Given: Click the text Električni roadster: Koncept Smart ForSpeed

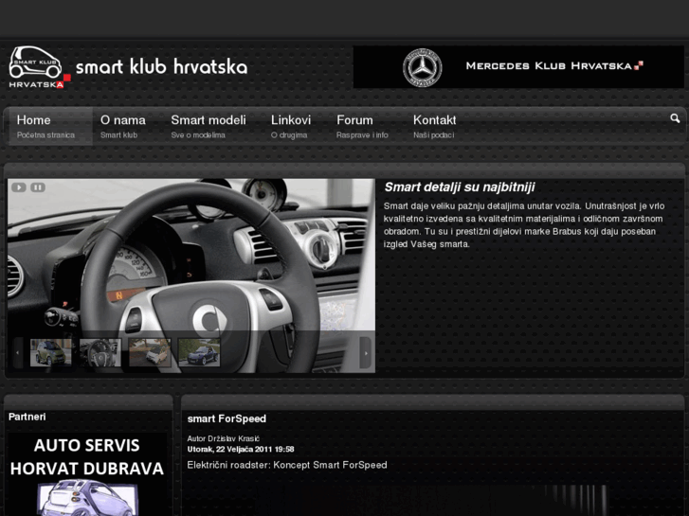Looking at the screenshot, I should click(287, 465).
